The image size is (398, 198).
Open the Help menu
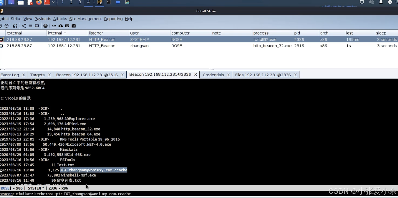click(129, 19)
